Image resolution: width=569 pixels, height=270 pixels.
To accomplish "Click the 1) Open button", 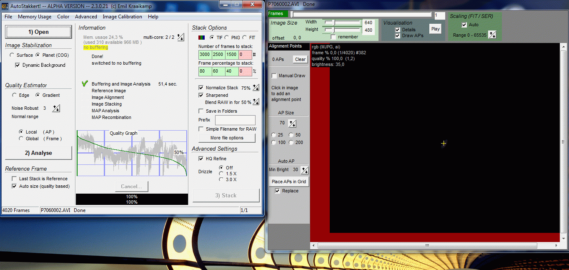I will [x=38, y=32].
